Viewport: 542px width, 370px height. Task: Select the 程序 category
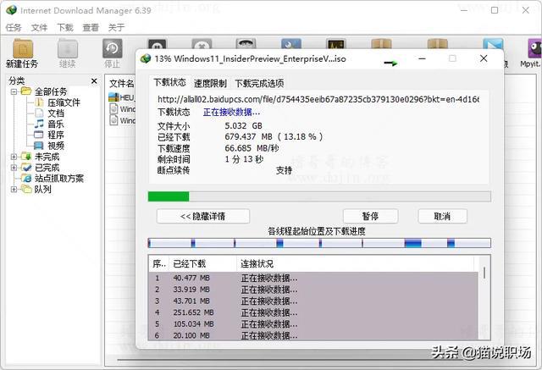click(56, 135)
